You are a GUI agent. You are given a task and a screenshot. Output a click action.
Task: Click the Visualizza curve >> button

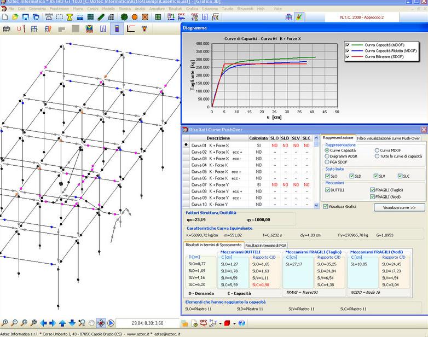399,207
